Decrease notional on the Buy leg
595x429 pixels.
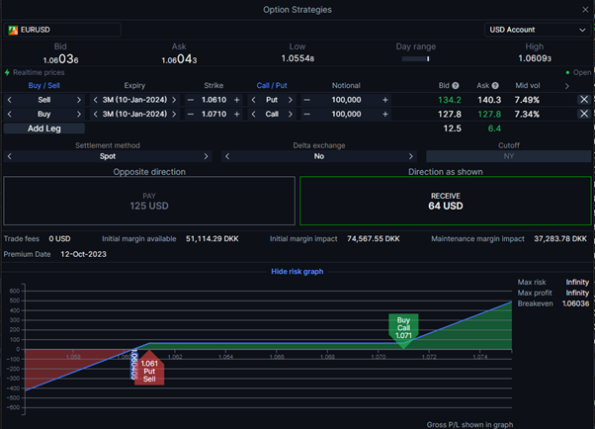coord(307,115)
